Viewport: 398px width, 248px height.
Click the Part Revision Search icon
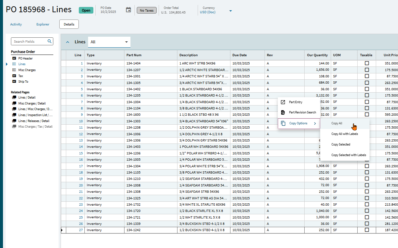click(x=283, y=112)
